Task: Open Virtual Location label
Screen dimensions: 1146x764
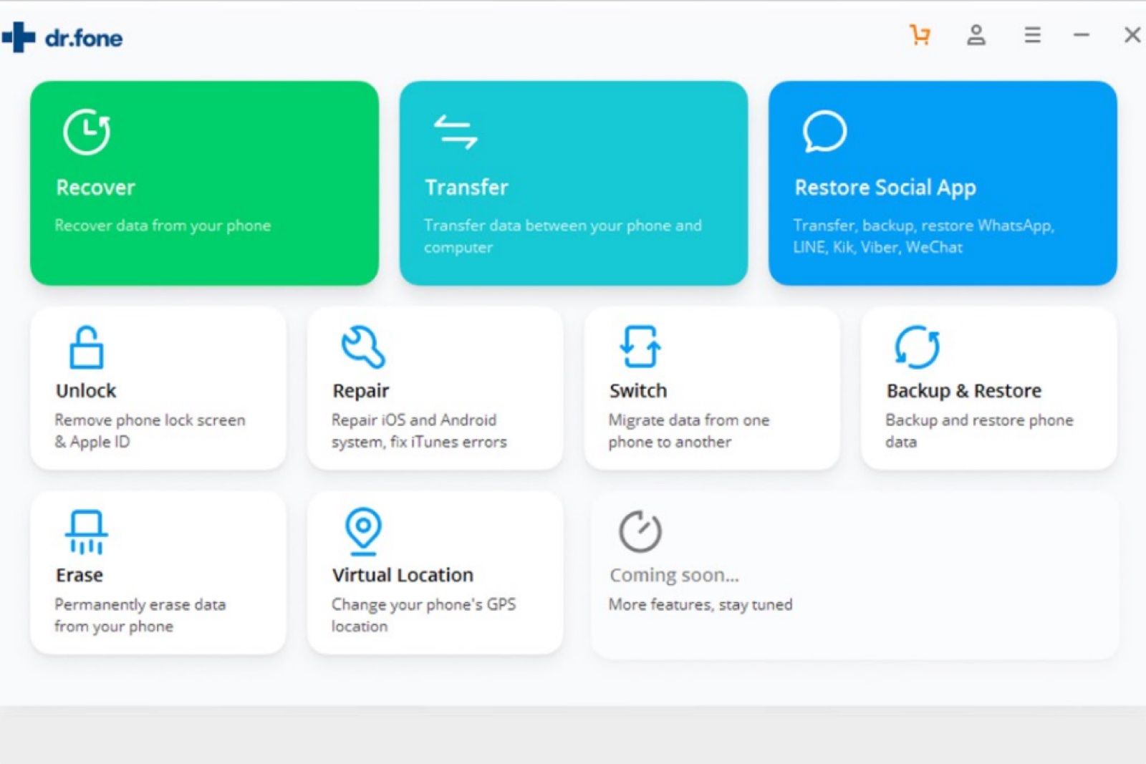Action: 403,576
